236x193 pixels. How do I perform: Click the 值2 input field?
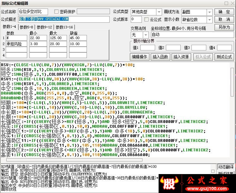click(173, 48)
